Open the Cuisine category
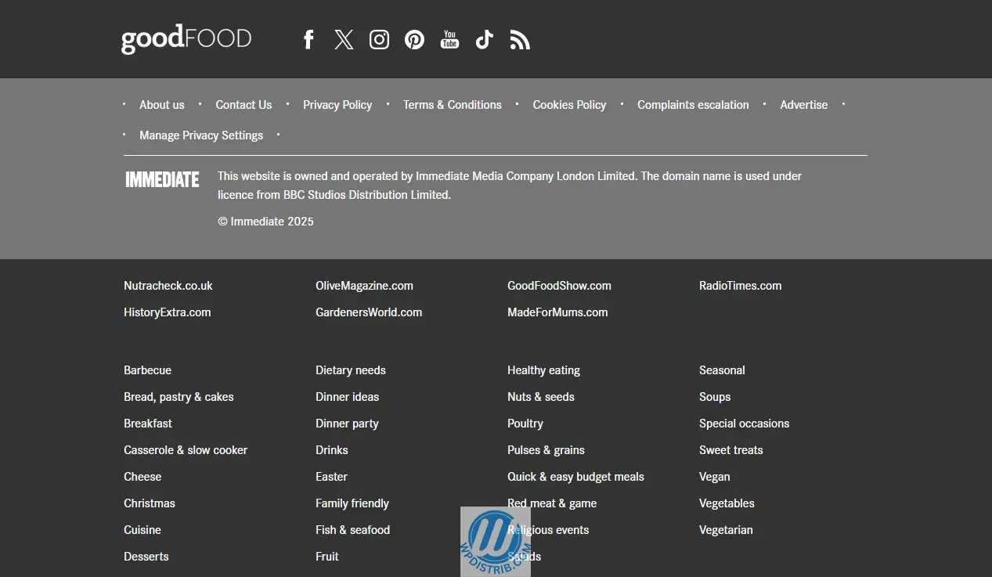This screenshot has height=577, width=992. [x=142, y=530]
